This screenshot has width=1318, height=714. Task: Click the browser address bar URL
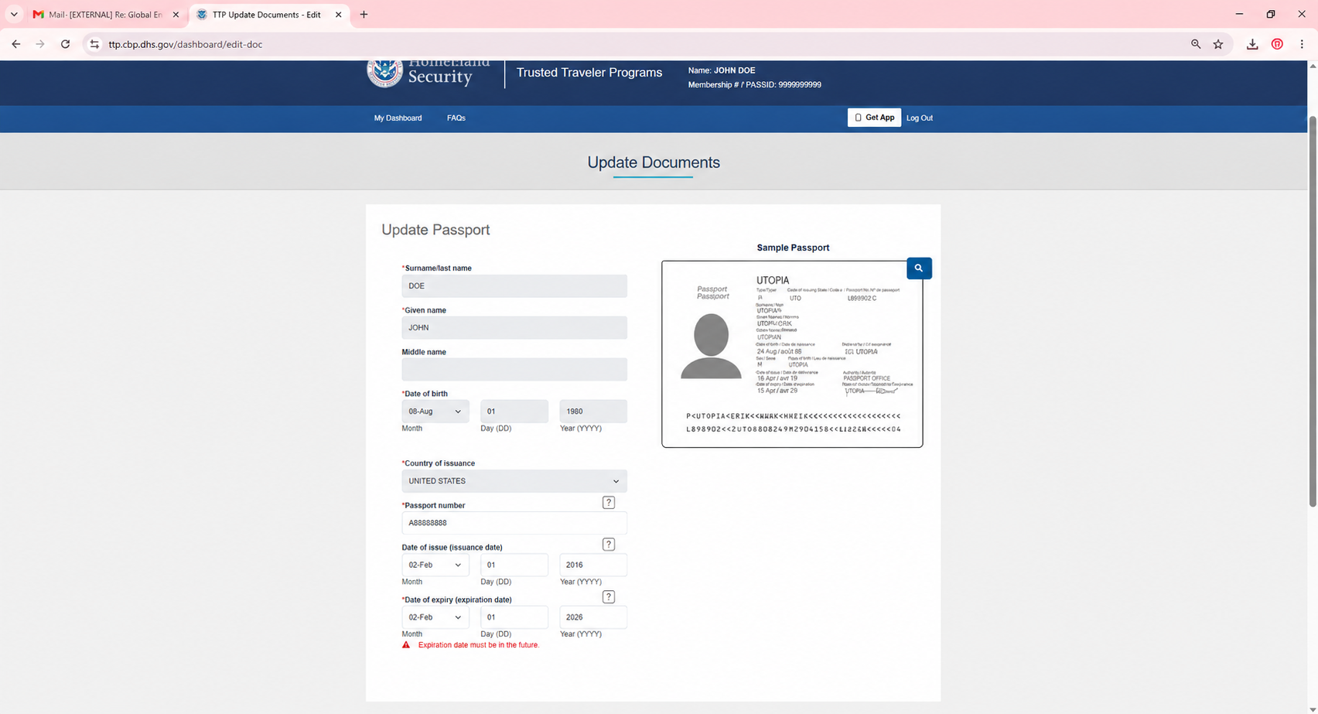click(x=186, y=44)
